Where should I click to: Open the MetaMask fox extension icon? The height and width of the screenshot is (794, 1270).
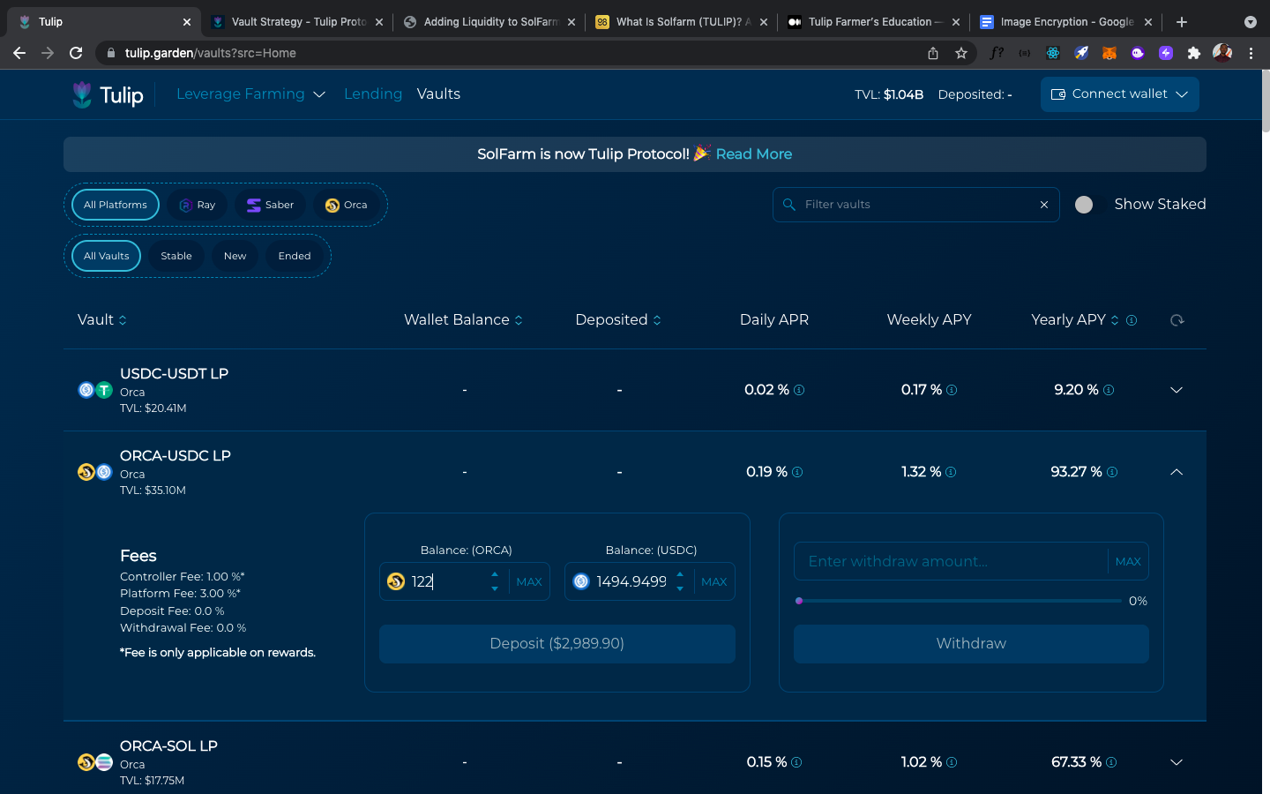coord(1109,53)
